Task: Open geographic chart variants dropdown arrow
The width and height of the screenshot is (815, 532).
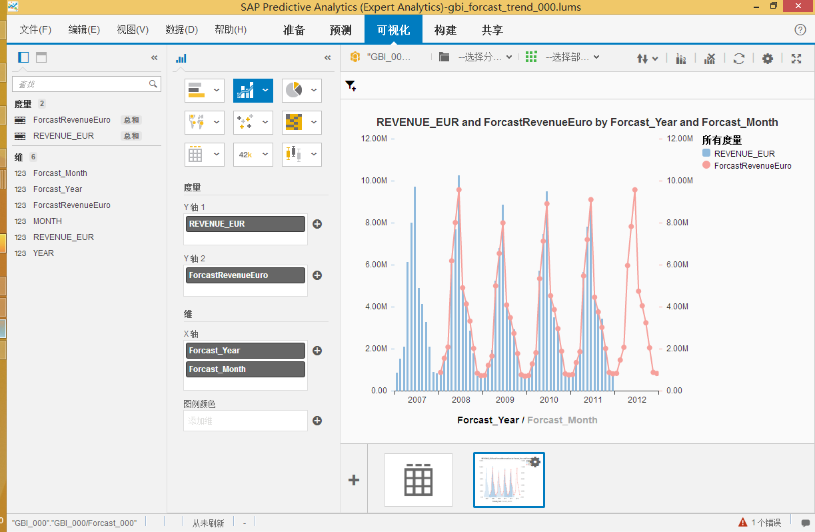Action: 217,122
